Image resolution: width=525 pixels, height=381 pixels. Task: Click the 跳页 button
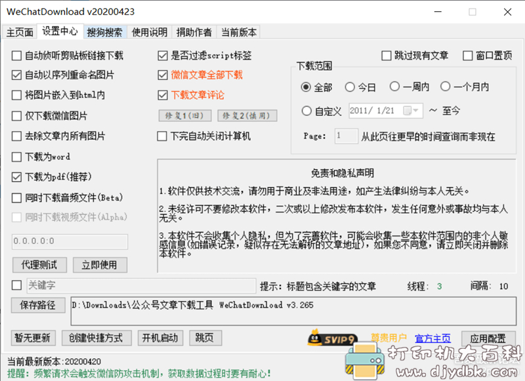tap(205, 338)
